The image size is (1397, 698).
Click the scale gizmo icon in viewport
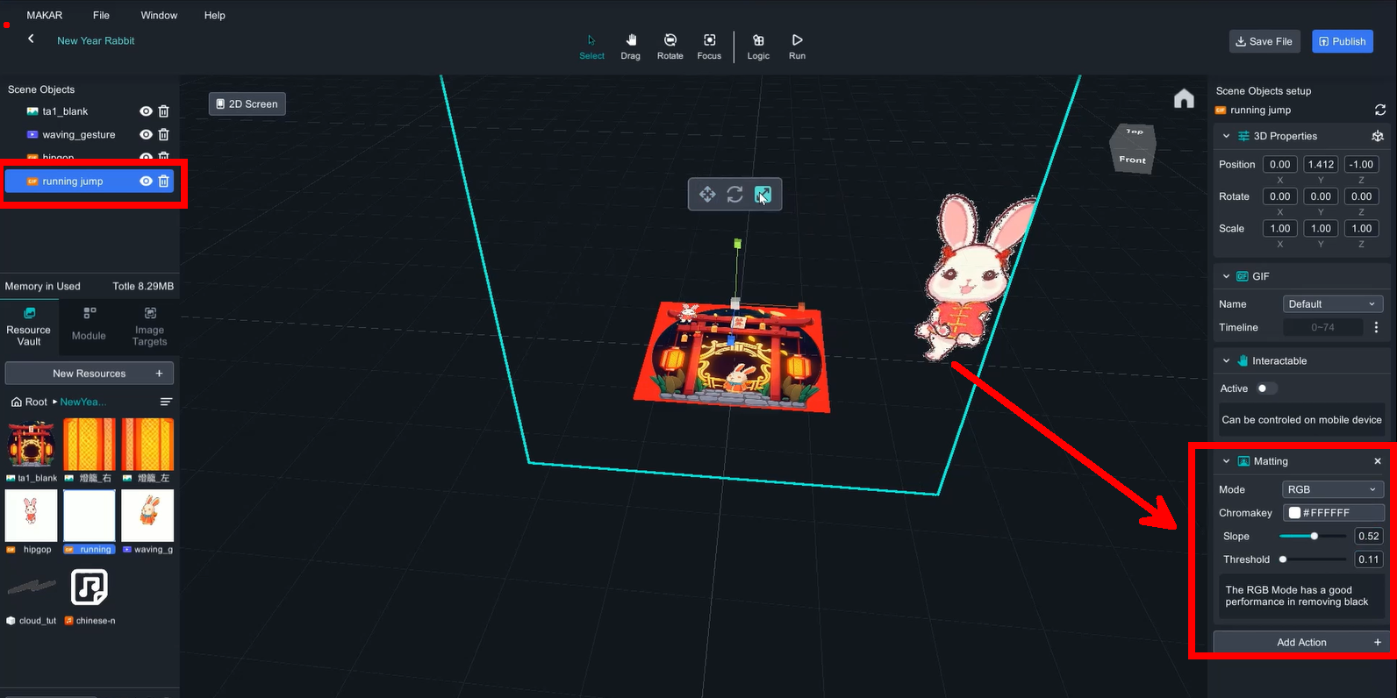763,195
